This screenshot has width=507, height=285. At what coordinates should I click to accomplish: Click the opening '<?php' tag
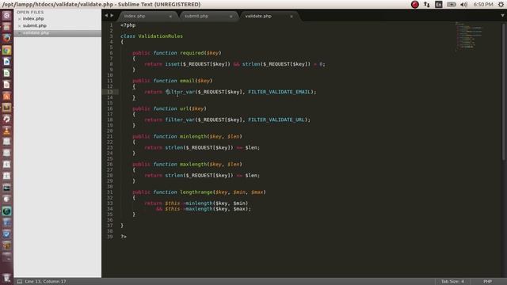[x=128, y=25]
